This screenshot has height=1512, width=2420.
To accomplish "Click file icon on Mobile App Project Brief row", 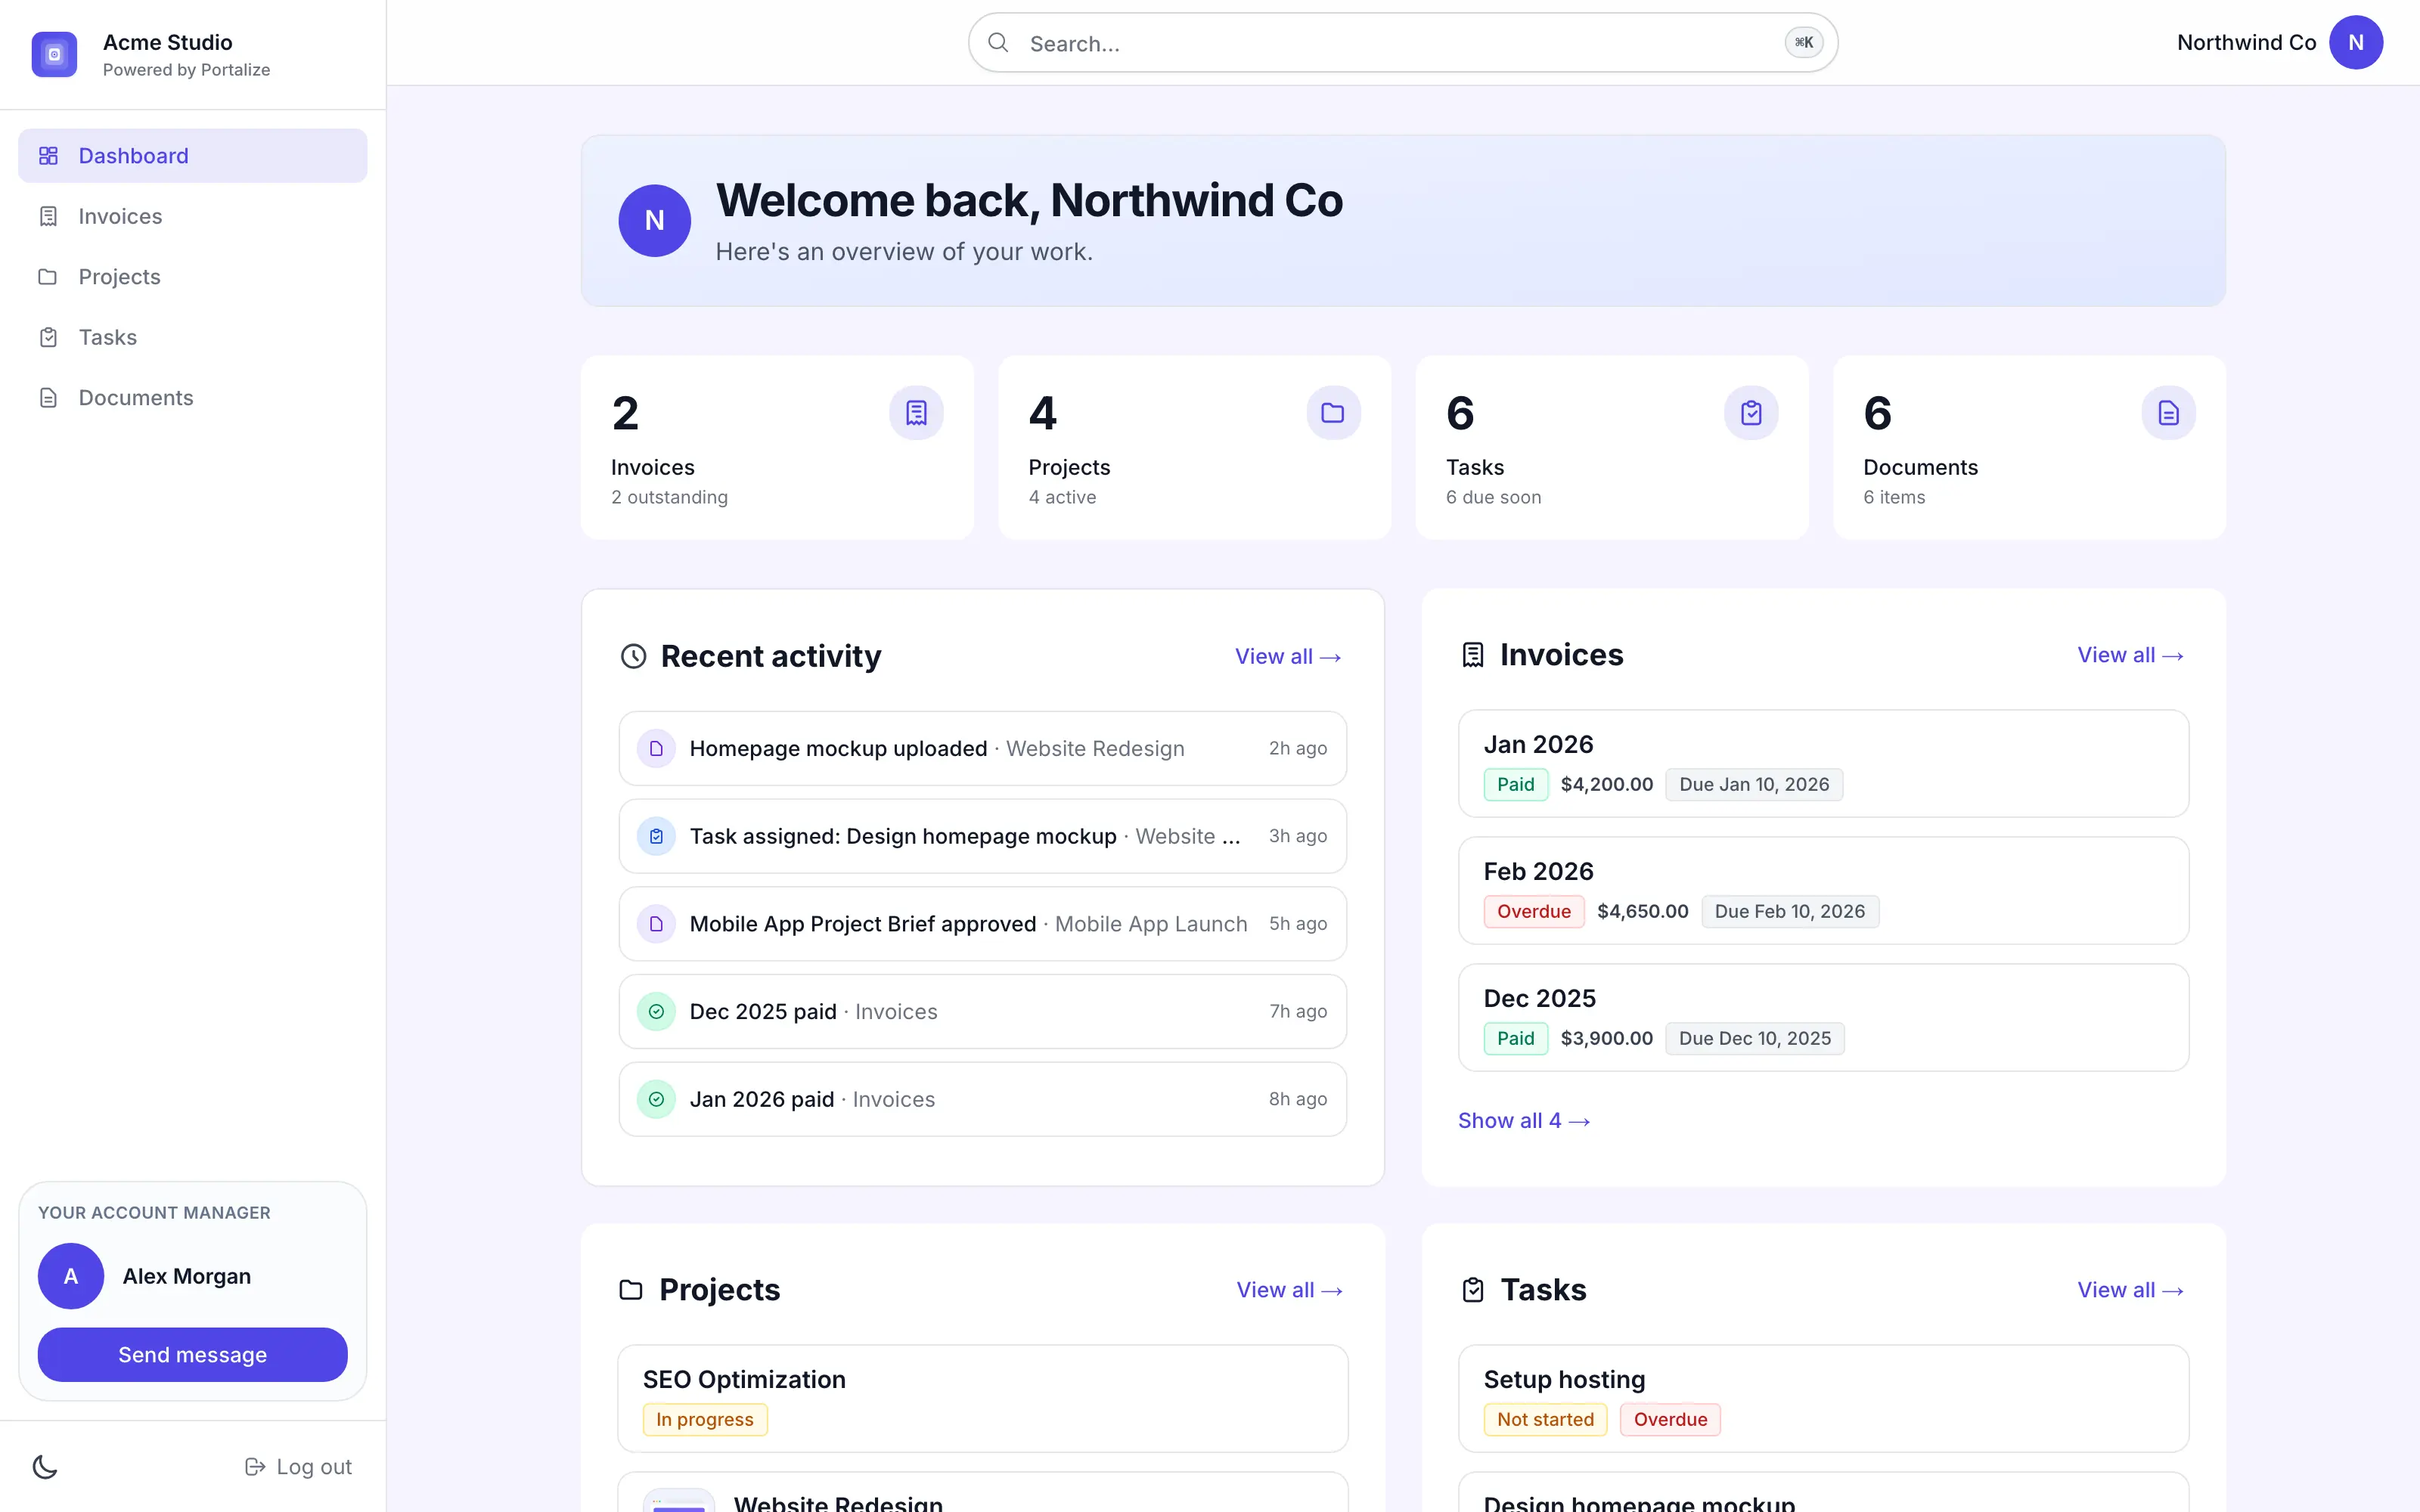I will (656, 924).
